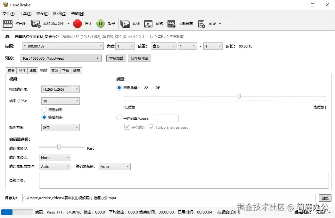335x218 pixels.
Task: Click the RF quality slider handle
Action: pyautogui.click(x=239, y=97)
